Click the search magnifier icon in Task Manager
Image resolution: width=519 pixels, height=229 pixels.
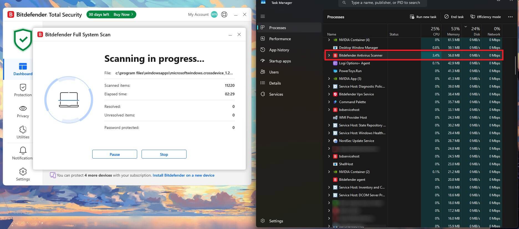(x=344, y=3)
